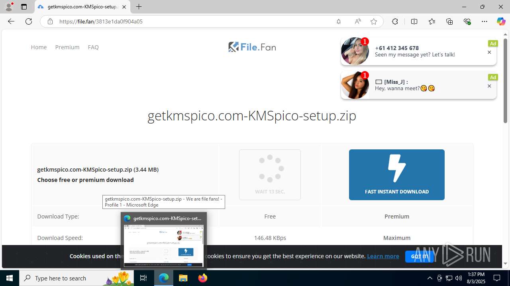This screenshot has width=510, height=286.
Task: Open notification bell in address bar
Action: point(339,21)
